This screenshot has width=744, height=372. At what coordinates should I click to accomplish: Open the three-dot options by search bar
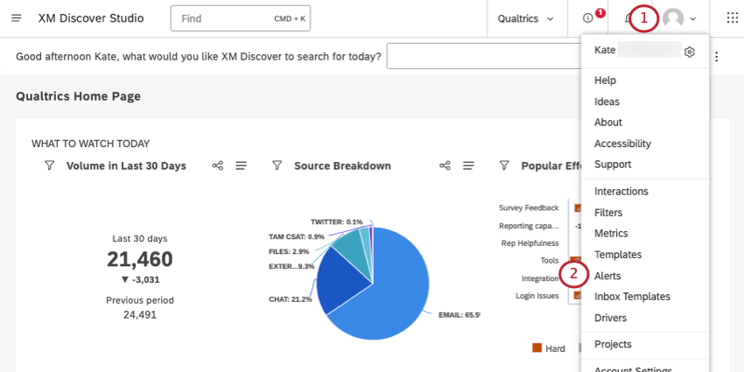coord(717,57)
